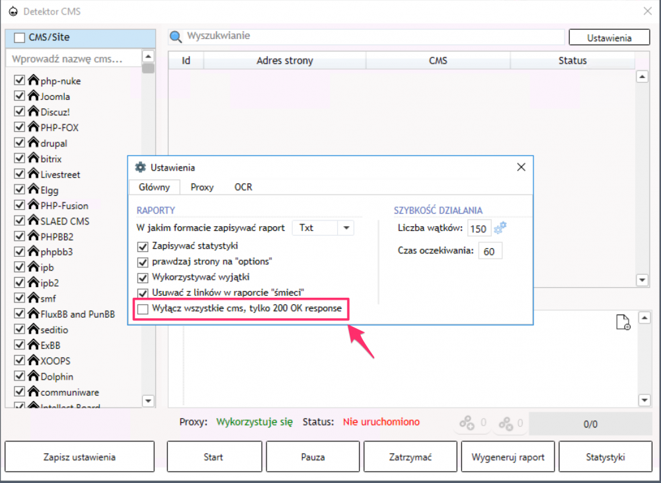The width and height of the screenshot is (661, 483).
Task: Click the Wprowadź nazwę cms filter field
Action: point(74,59)
